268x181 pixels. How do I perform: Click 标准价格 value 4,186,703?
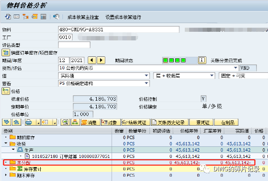click(95, 99)
